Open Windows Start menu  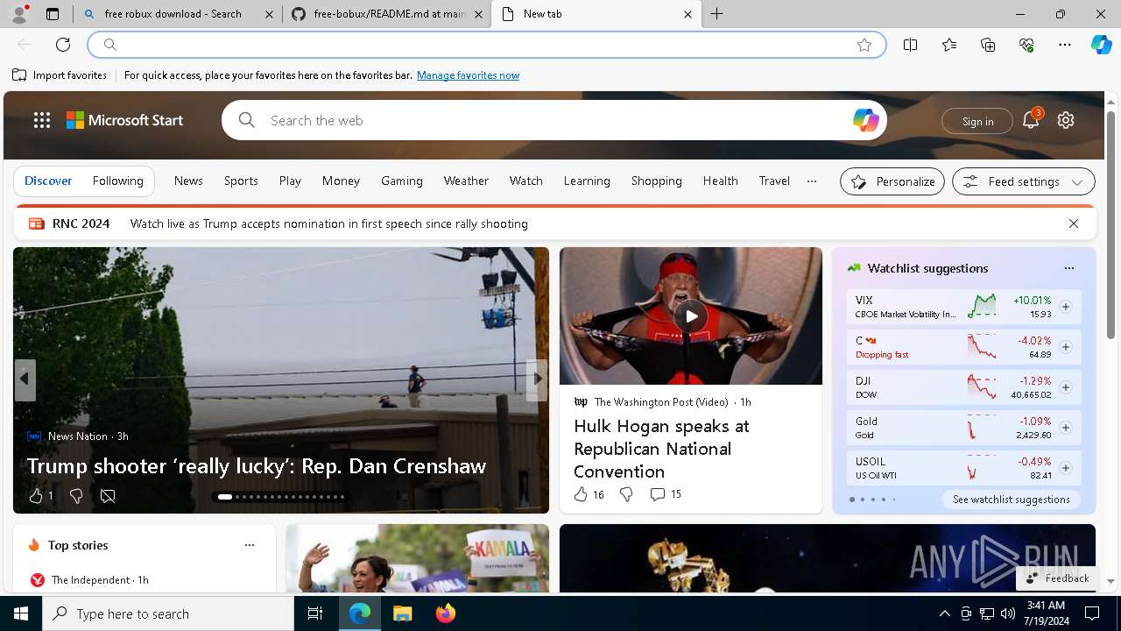[21, 613]
